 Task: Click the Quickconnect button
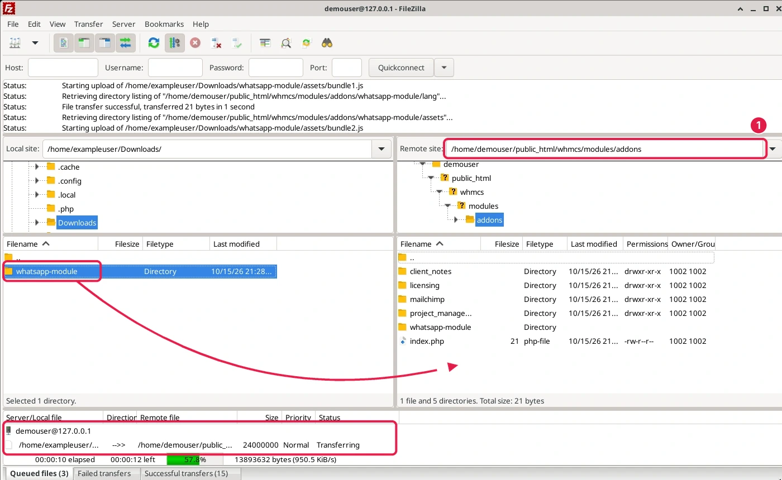(401, 68)
